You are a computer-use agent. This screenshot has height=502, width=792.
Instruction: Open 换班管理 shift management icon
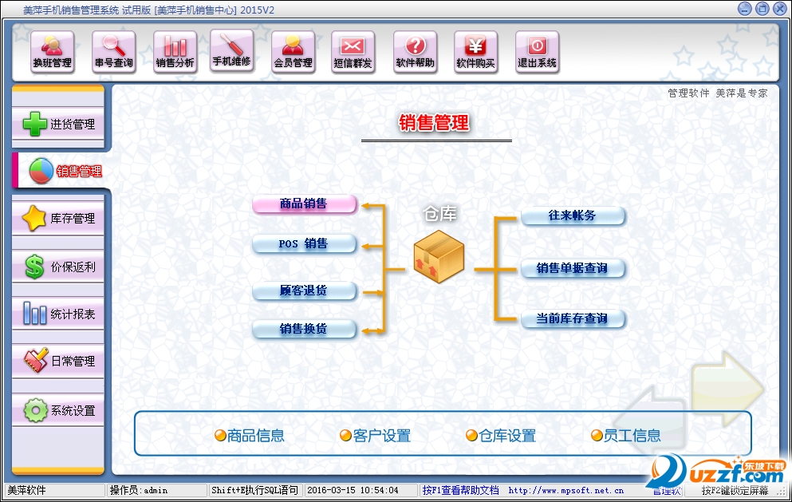point(52,52)
